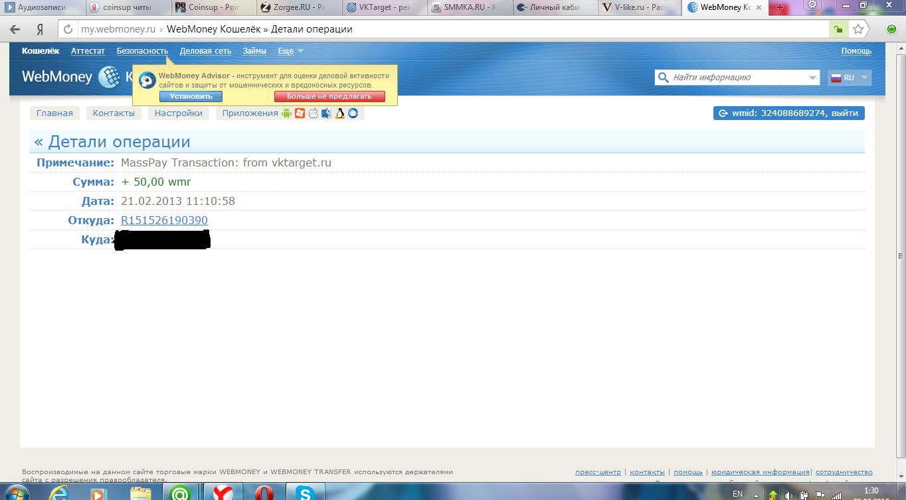
Task: Click the помощь footer link
Action: (x=688, y=472)
